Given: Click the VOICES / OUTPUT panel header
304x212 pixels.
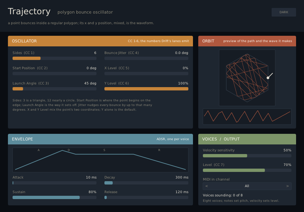Looking at the screenshot, I should [247, 139].
